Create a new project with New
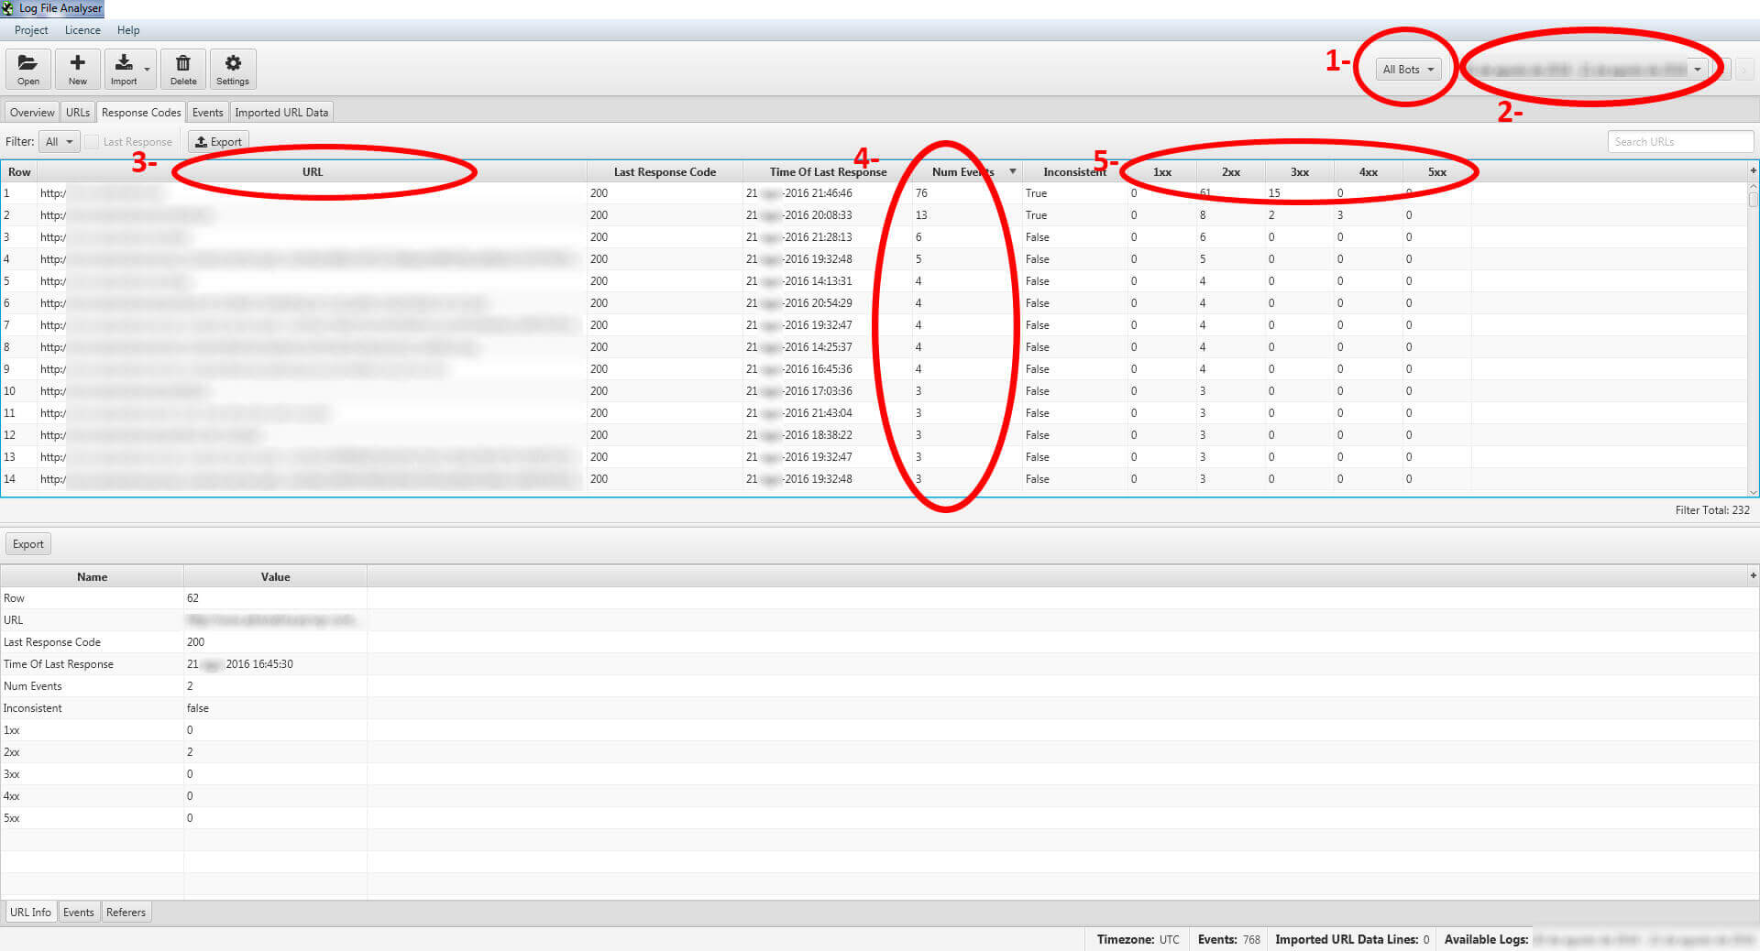1760x951 pixels. coord(78,69)
